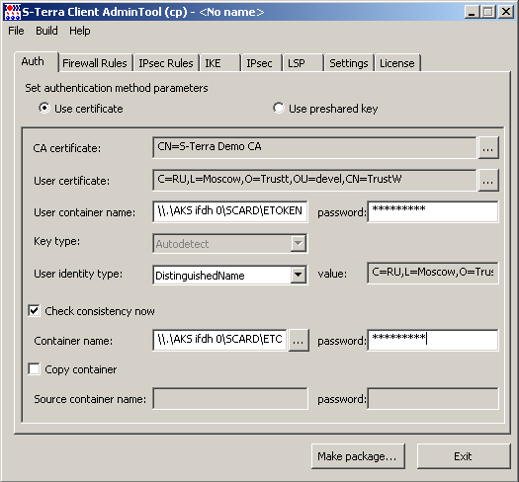
Task: Browse for the Container name
Action: pos(299,340)
